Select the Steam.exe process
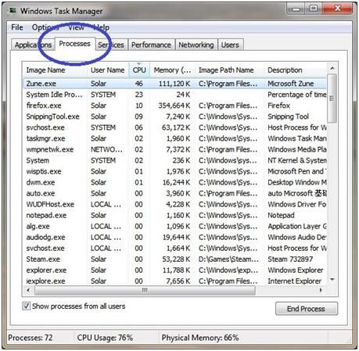 [174, 260]
